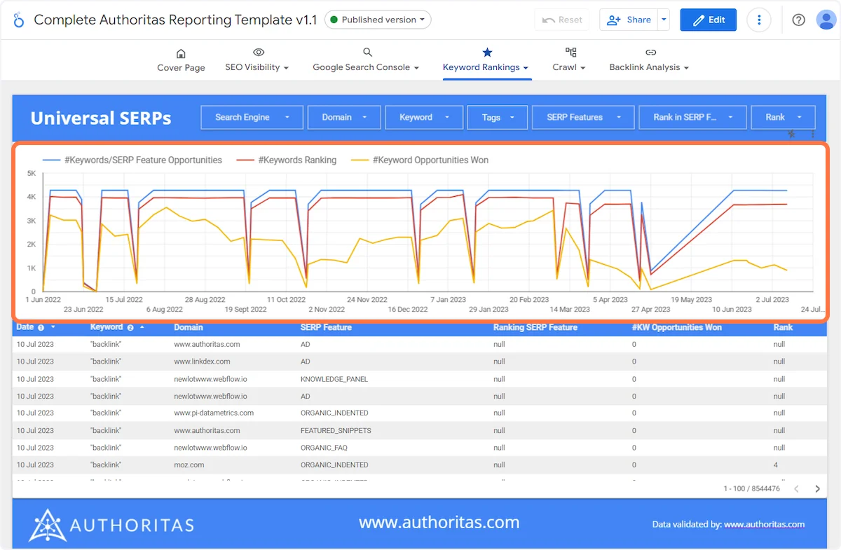This screenshot has width=841, height=550.
Task: Open the Help question mark icon
Action: (x=798, y=20)
